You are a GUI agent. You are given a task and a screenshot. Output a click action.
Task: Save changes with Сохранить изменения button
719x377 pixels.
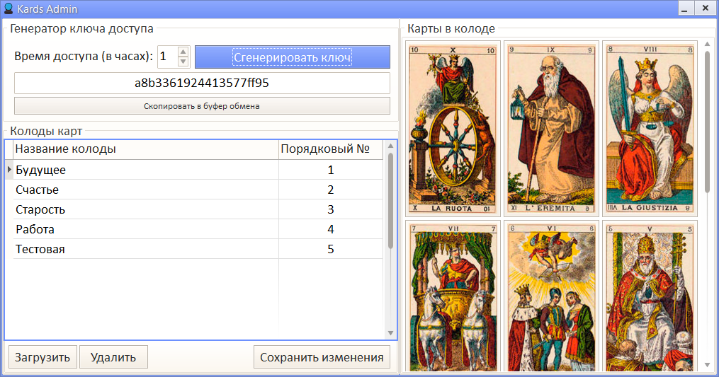click(x=322, y=357)
